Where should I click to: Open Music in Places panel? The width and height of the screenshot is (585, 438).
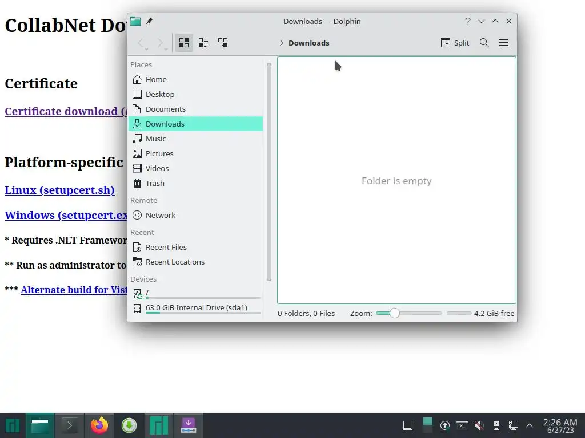tap(195, 139)
